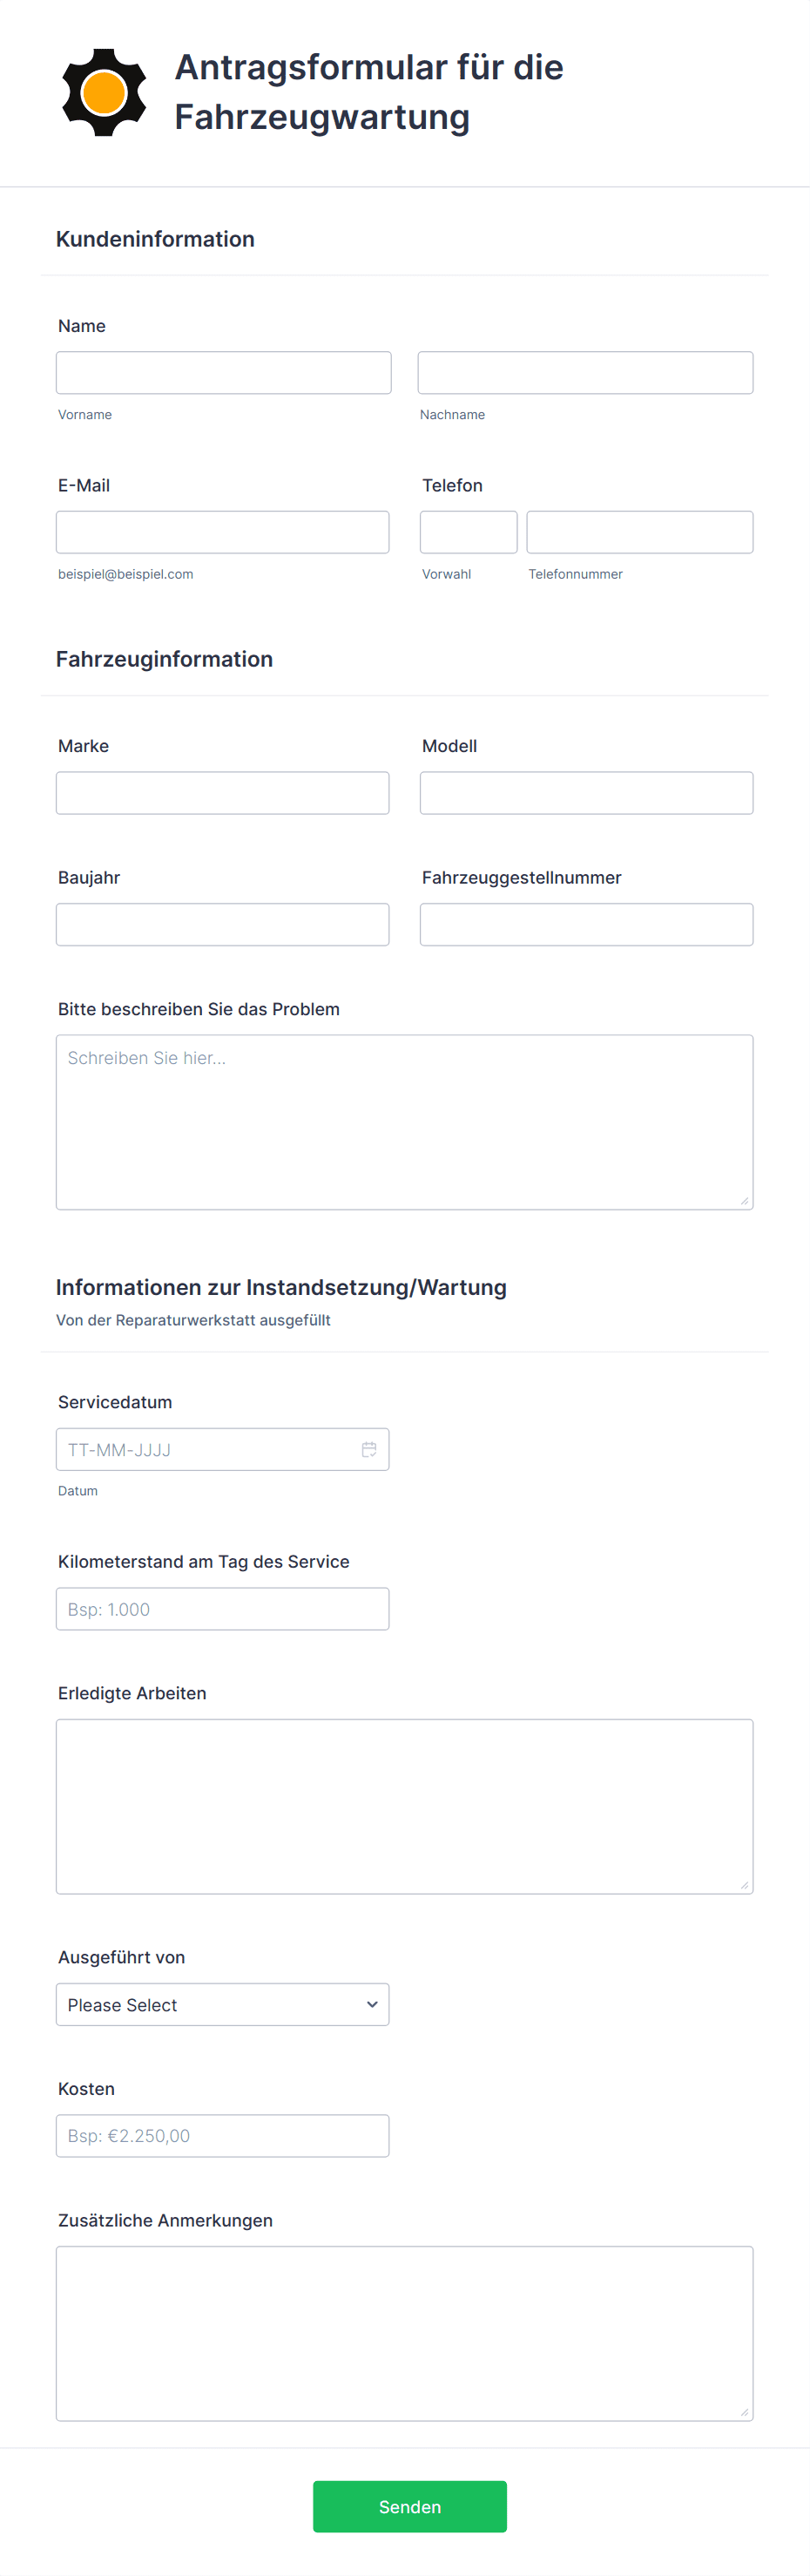
Task: Click into Erledigte Arbeiten textarea
Action: (404, 1806)
